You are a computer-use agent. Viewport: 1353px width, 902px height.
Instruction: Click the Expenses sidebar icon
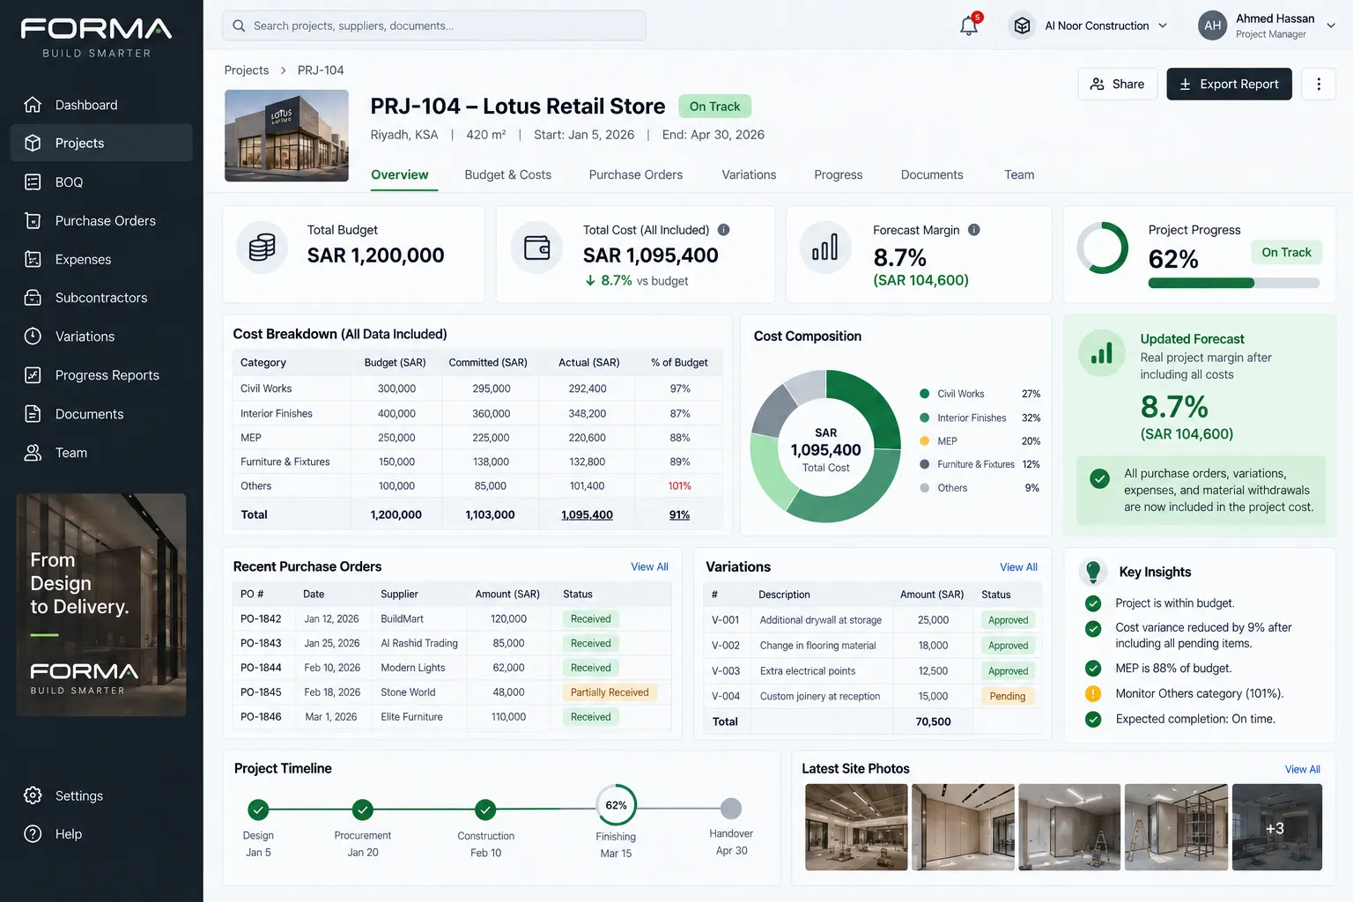[x=33, y=259]
